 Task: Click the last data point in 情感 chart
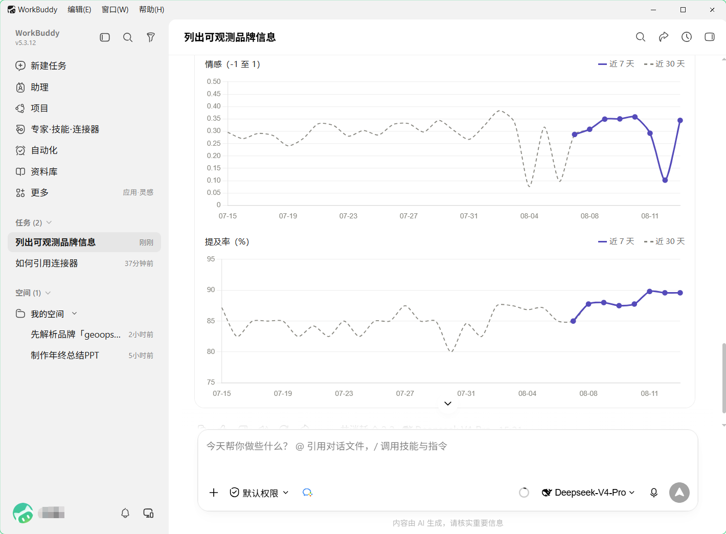click(680, 121)
